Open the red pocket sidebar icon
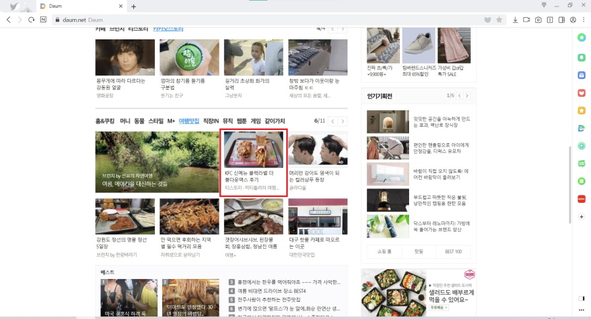Screen dimensions: 591x319 (582, 93)
